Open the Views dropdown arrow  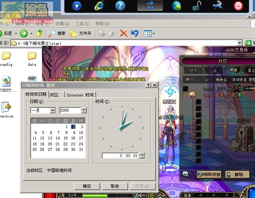coord(153,34)
